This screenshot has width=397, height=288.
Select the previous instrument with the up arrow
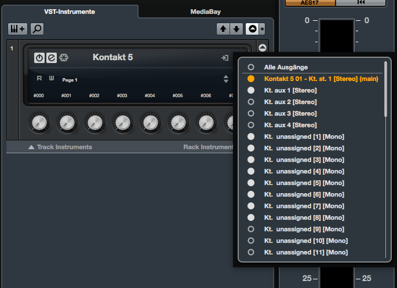click(223, 29)
